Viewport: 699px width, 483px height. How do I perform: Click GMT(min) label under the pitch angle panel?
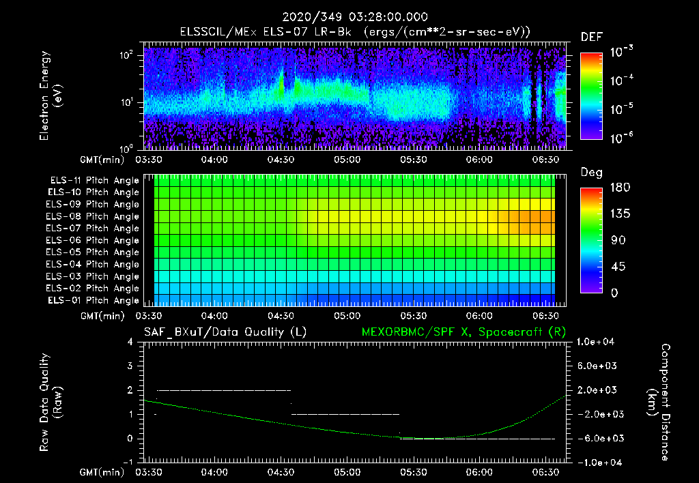tap(102, 316)
